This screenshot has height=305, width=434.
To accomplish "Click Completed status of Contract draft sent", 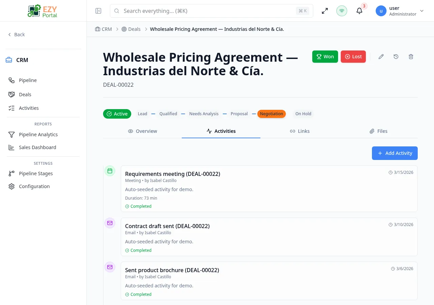I will [138, 250].
